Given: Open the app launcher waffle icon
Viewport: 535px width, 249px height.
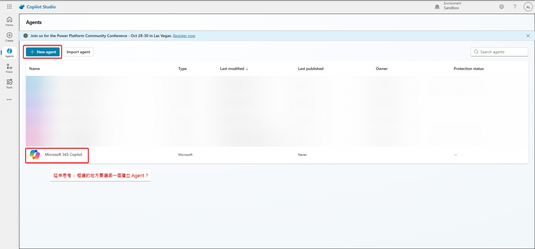Looking at the screenshot, I should click(x=9, y=6).
